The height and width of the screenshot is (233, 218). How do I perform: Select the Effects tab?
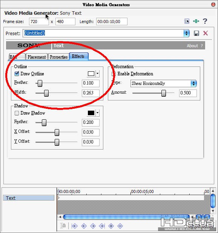[x=79, y=56]
